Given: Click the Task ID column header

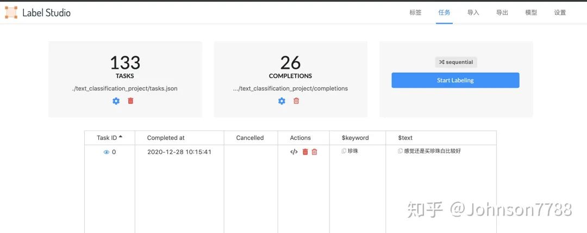Looking at the screenshot, I should (107, 138).
